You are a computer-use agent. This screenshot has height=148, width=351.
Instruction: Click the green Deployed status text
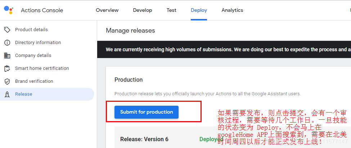click(x=211, y=139)
